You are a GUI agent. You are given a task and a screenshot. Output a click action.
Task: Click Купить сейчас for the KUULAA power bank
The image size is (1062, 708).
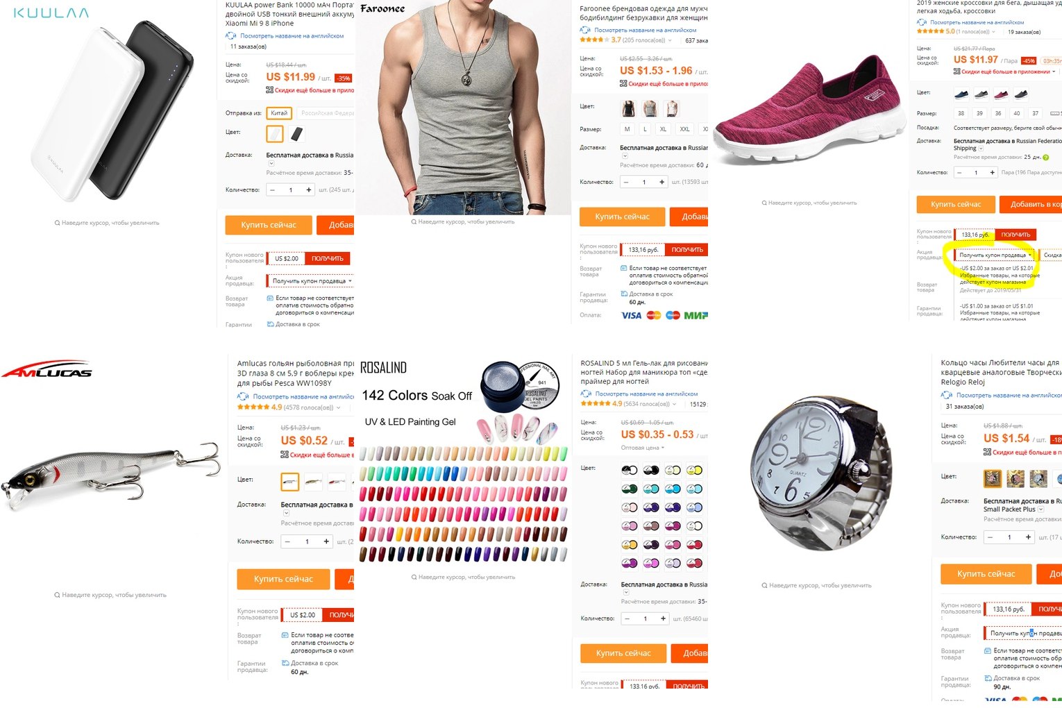(268, 225)
